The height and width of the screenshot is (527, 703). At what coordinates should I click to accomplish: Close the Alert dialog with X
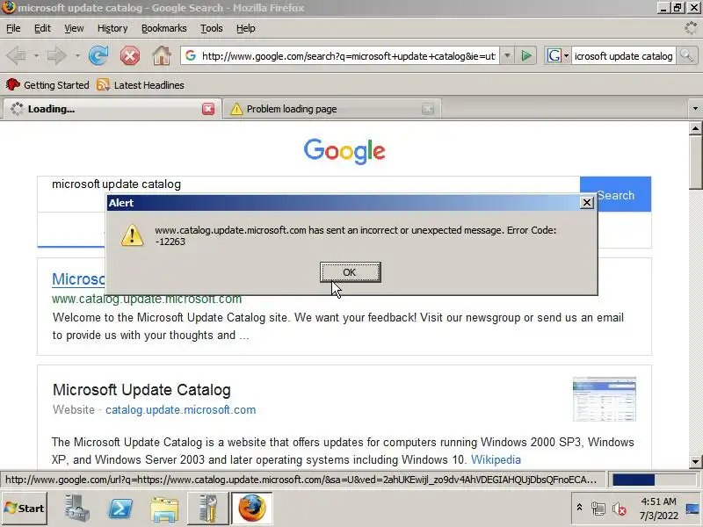click(586, 203)
